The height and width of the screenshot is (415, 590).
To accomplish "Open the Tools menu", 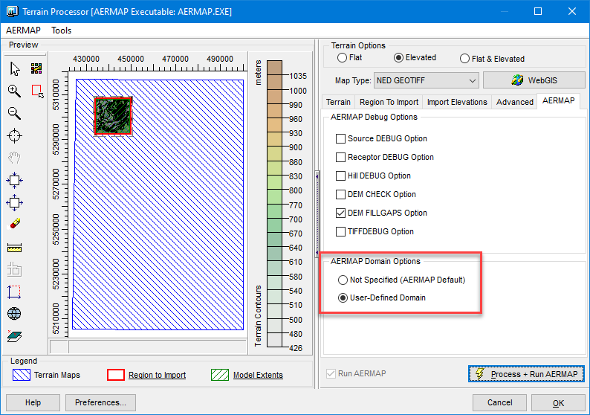I will [x=62, y=30].
